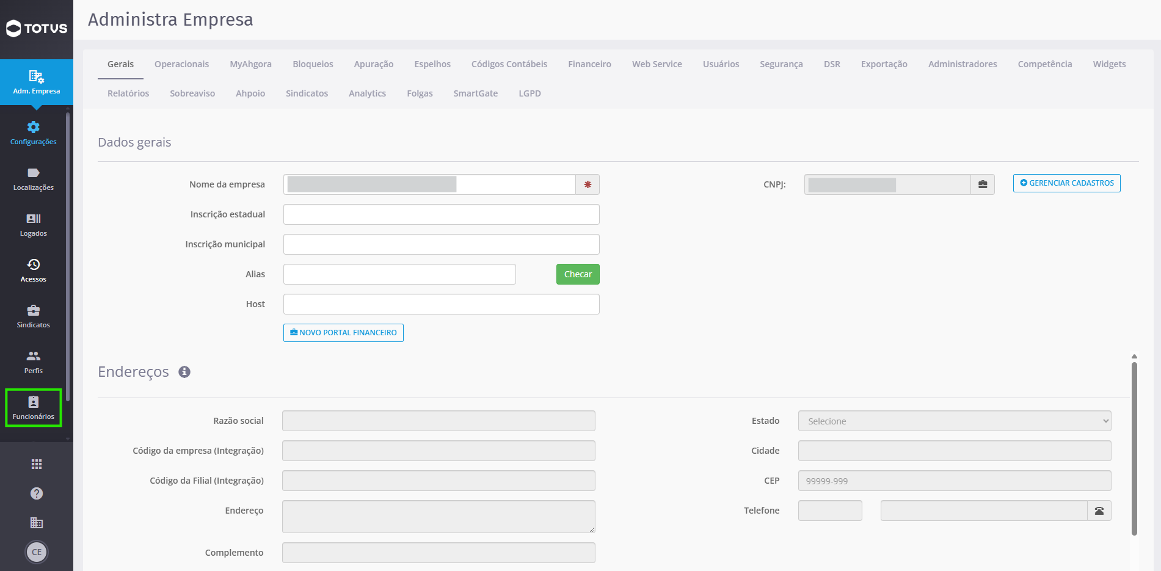Click the green Checar button
Image resolution: width=1161 pixels, height=571 pixels.
point(578,274)
